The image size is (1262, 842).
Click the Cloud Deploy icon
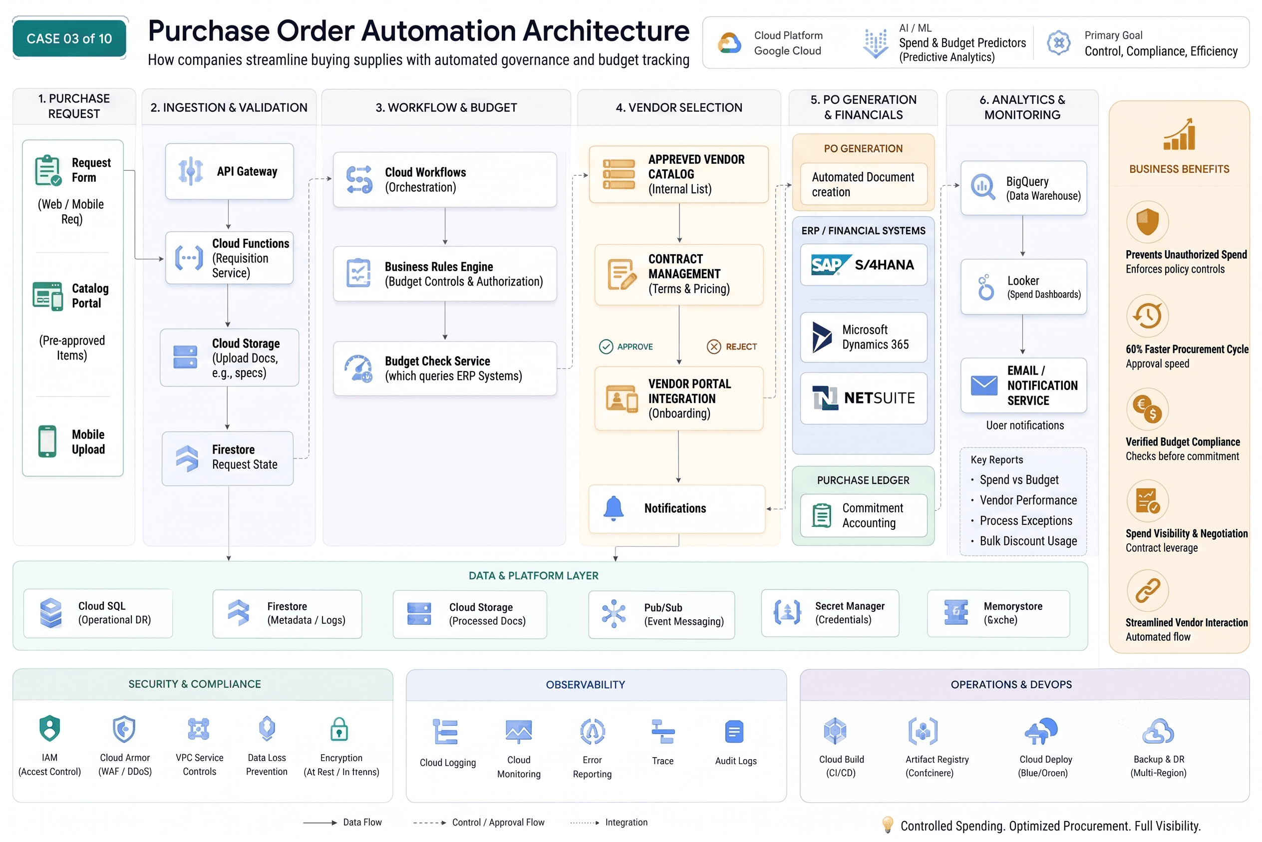pos(1040,730)
